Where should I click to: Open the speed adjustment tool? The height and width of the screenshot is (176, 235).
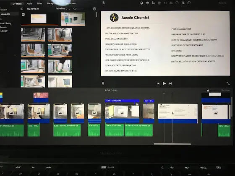[x=177, y=3]
